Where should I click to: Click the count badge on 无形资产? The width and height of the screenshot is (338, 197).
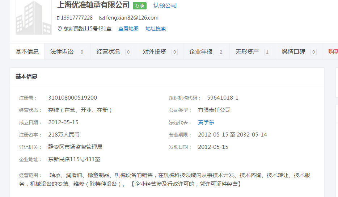coord(267,52)
